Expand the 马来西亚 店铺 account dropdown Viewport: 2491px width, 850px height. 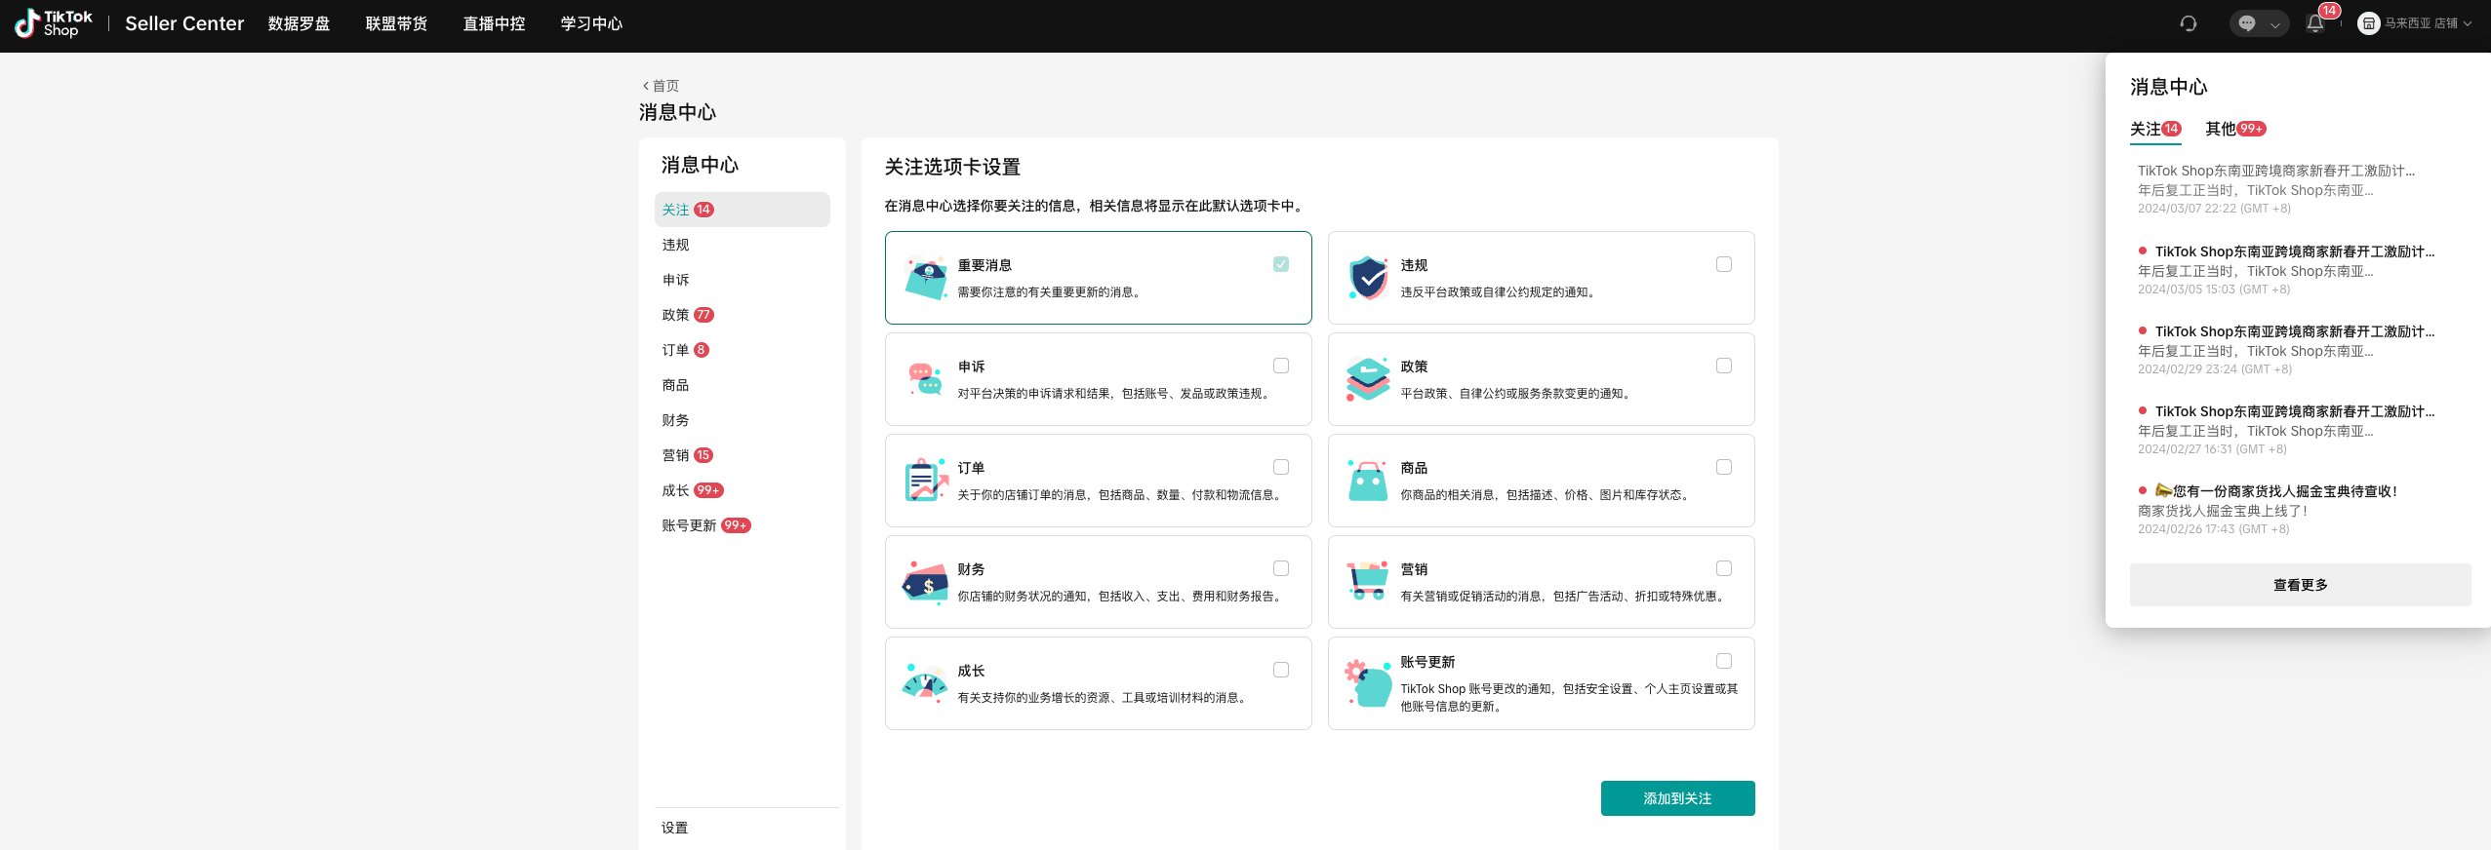(x=2414, y=23)
